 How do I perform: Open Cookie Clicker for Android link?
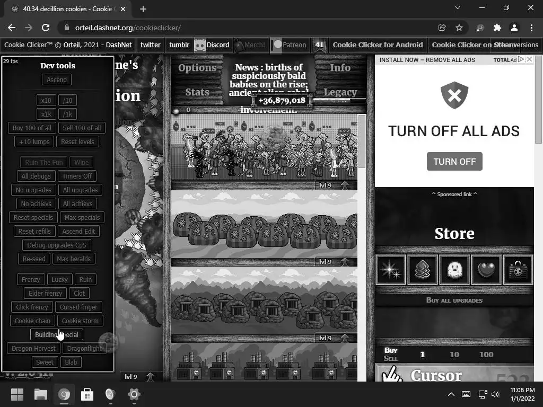pos(378,45)
